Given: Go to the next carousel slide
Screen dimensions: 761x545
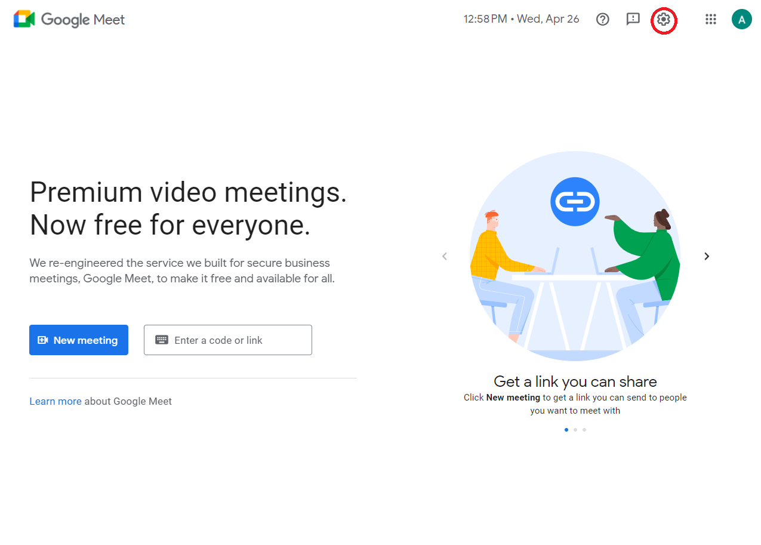Looking at the screenshot, I should pyautogui.click(x=707, y=256).
